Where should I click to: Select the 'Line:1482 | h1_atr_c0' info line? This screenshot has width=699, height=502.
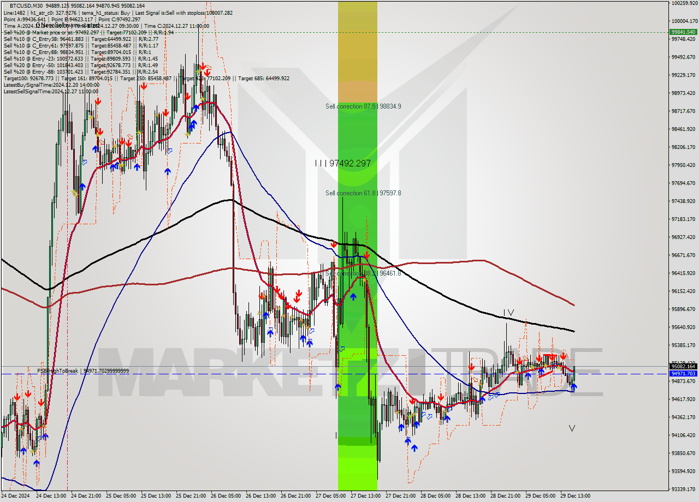[118, 13]
